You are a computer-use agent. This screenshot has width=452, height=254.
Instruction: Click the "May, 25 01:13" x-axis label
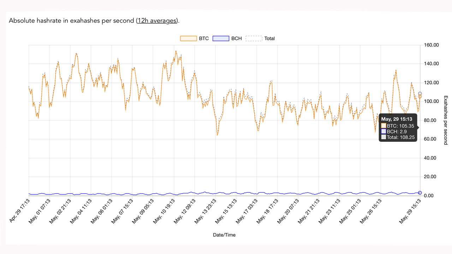(350, 211)
